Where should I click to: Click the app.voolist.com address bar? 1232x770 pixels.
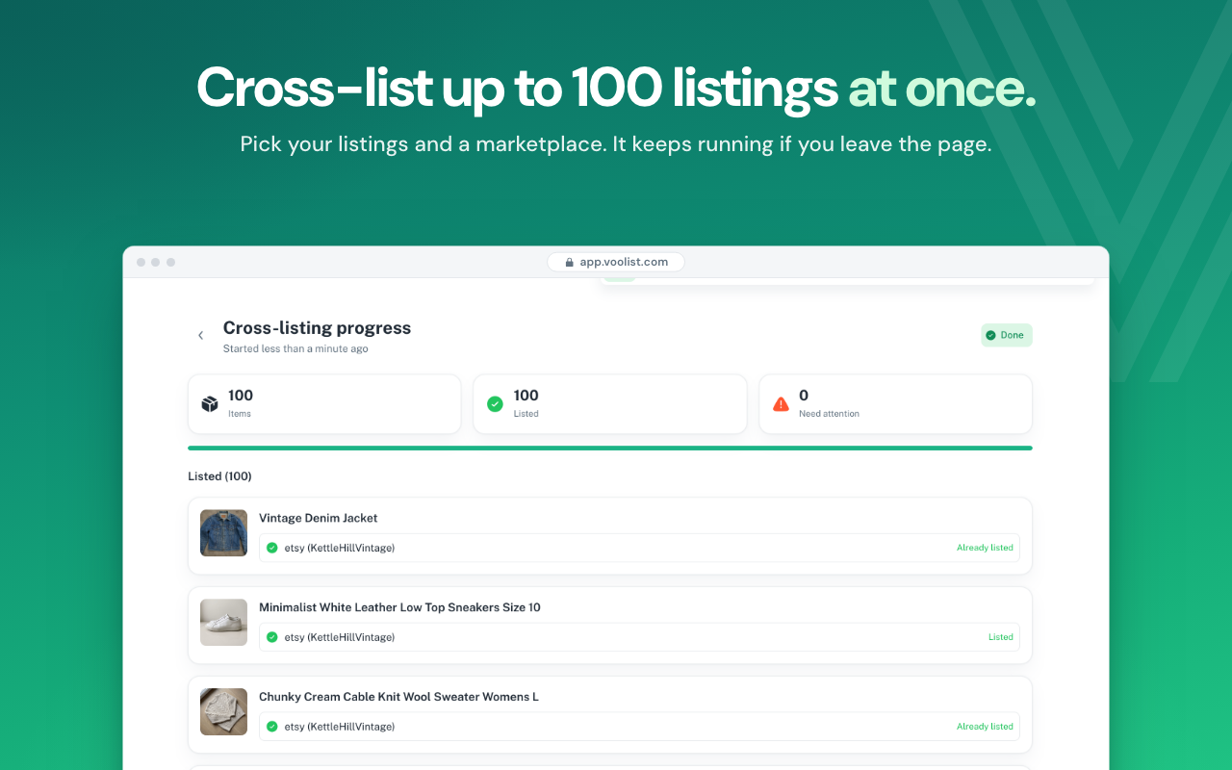616,262
